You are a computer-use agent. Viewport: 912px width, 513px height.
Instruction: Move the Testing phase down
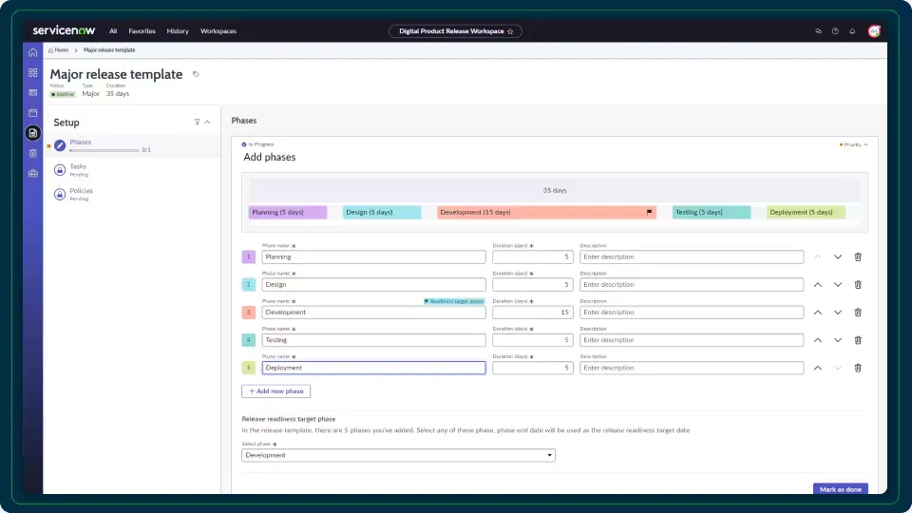click(838, 340)
